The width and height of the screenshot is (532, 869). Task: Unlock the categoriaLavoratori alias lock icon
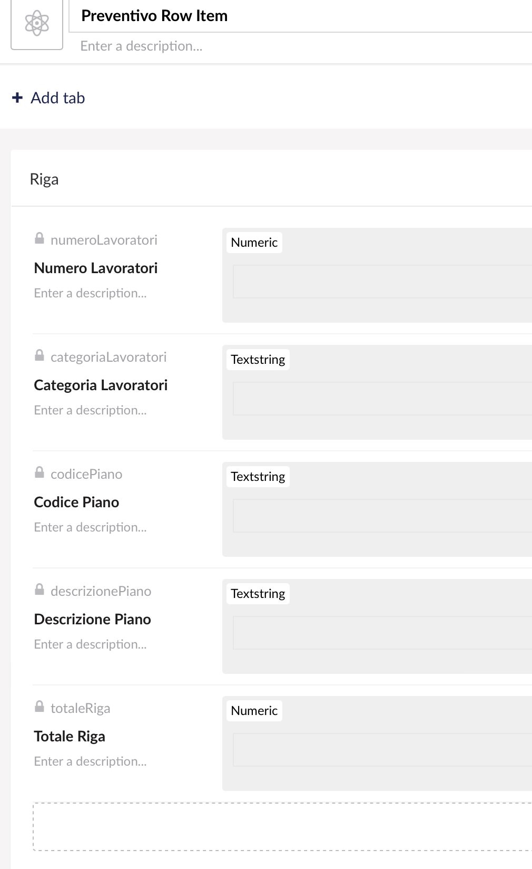click(40, 356)
